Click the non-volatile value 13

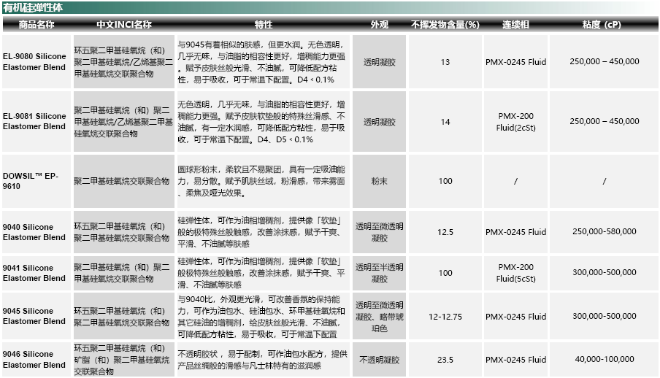pos(445,62)
